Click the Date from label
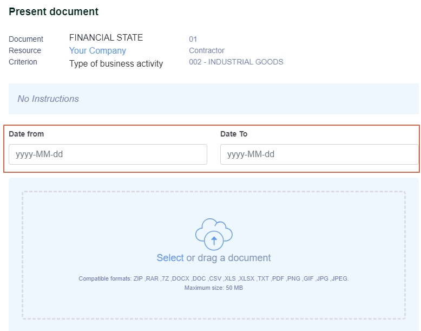The image size is (421, 331). click(27, 134)
